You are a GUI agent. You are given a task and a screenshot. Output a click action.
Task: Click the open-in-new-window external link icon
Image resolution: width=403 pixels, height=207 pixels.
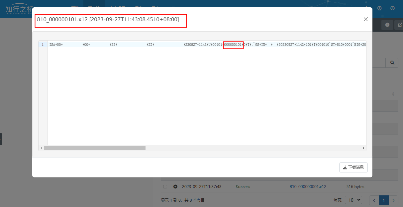[400, 25]
